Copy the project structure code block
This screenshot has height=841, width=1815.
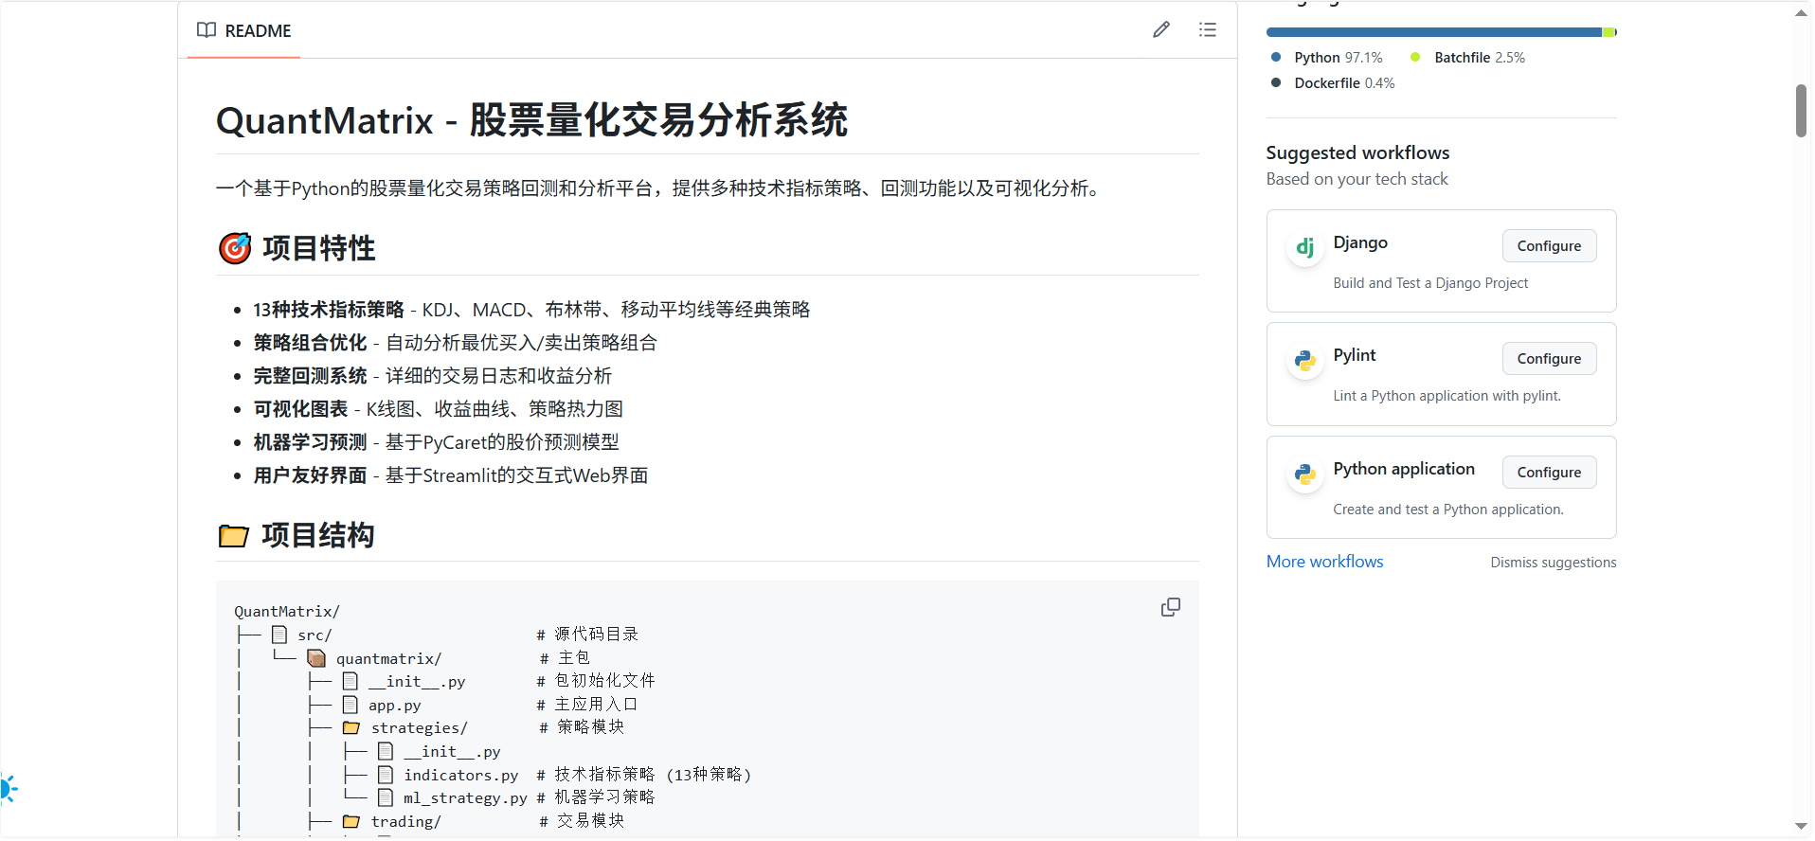pos(1170,607)
